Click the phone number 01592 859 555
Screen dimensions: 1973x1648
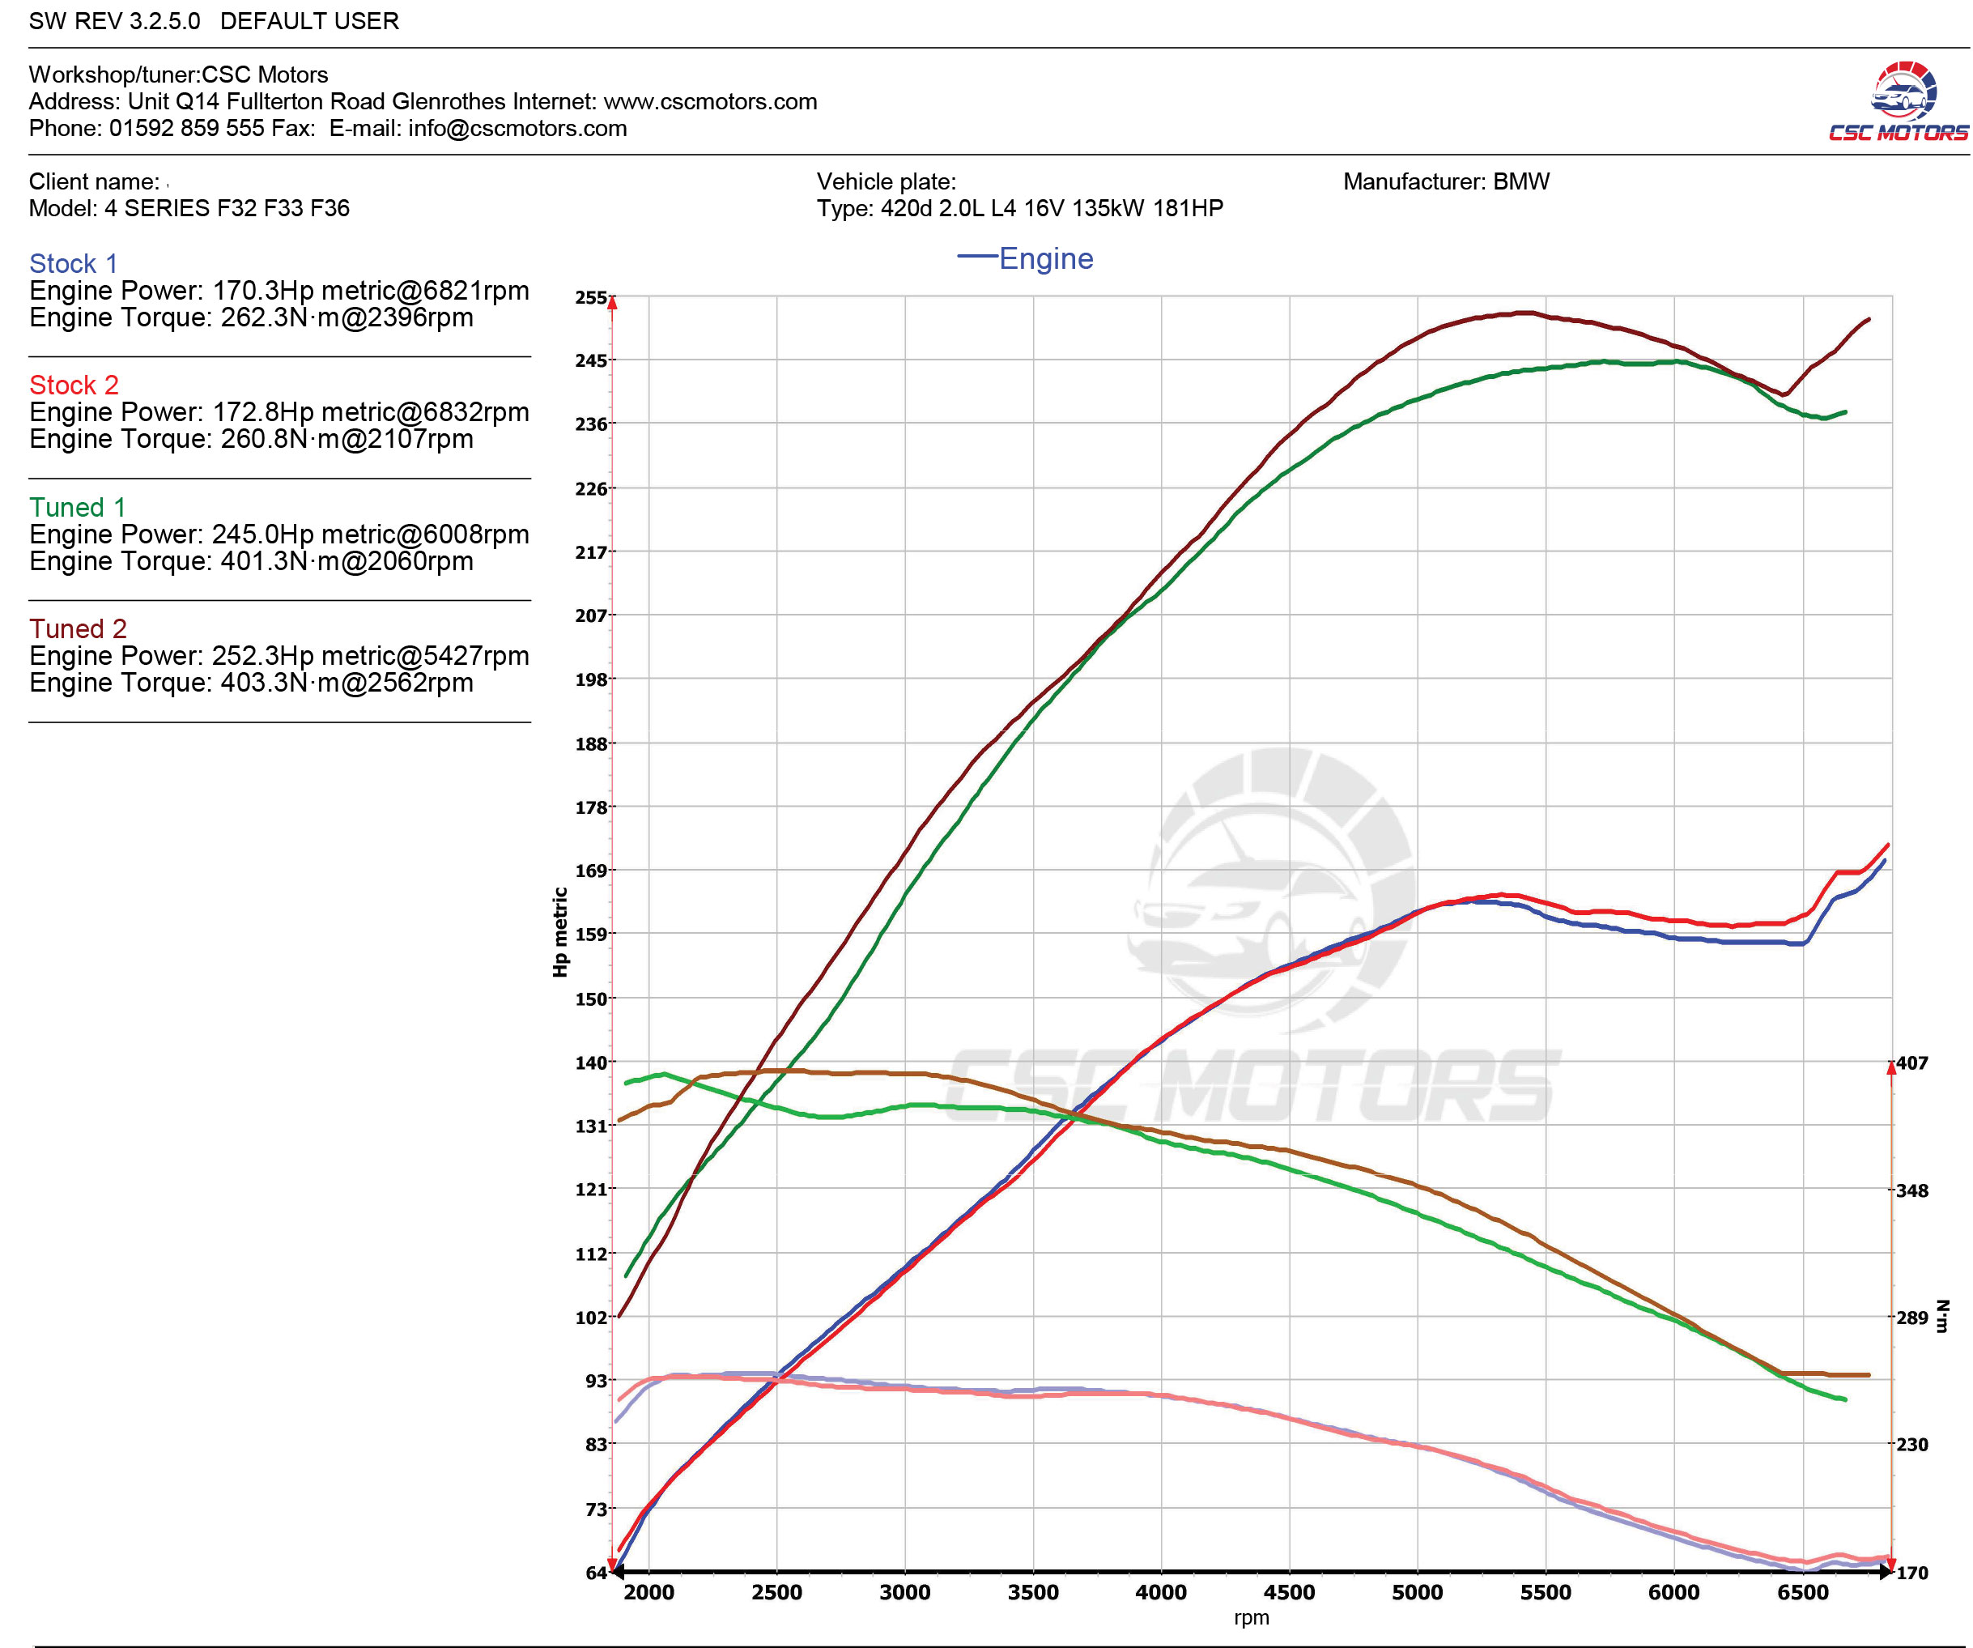tap(186, 128)
